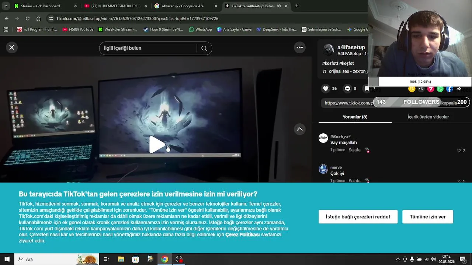This screenshot has height=265, width=472.
Task: Open 'Floor 9 Steam'de' bookmark
Action: click(163, 29)
